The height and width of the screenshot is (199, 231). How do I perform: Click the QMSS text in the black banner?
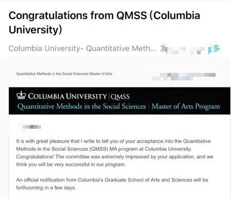(x=120, y=96)
